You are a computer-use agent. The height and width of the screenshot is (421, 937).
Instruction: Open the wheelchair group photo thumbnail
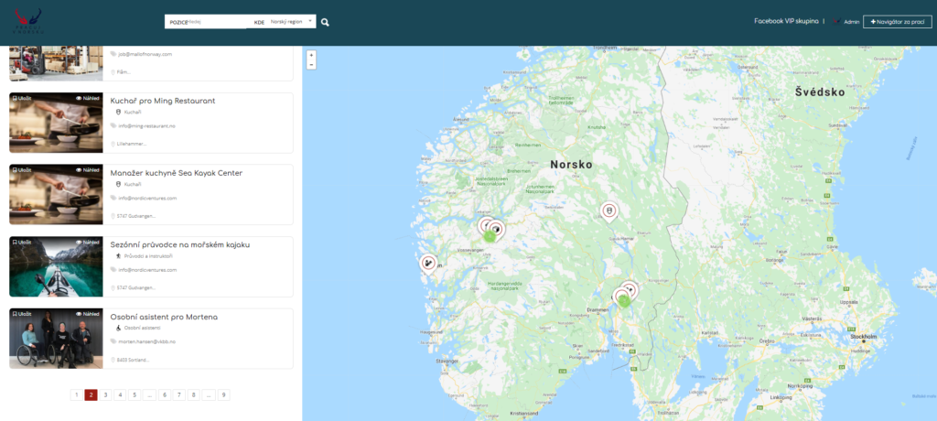click(56, 339)
